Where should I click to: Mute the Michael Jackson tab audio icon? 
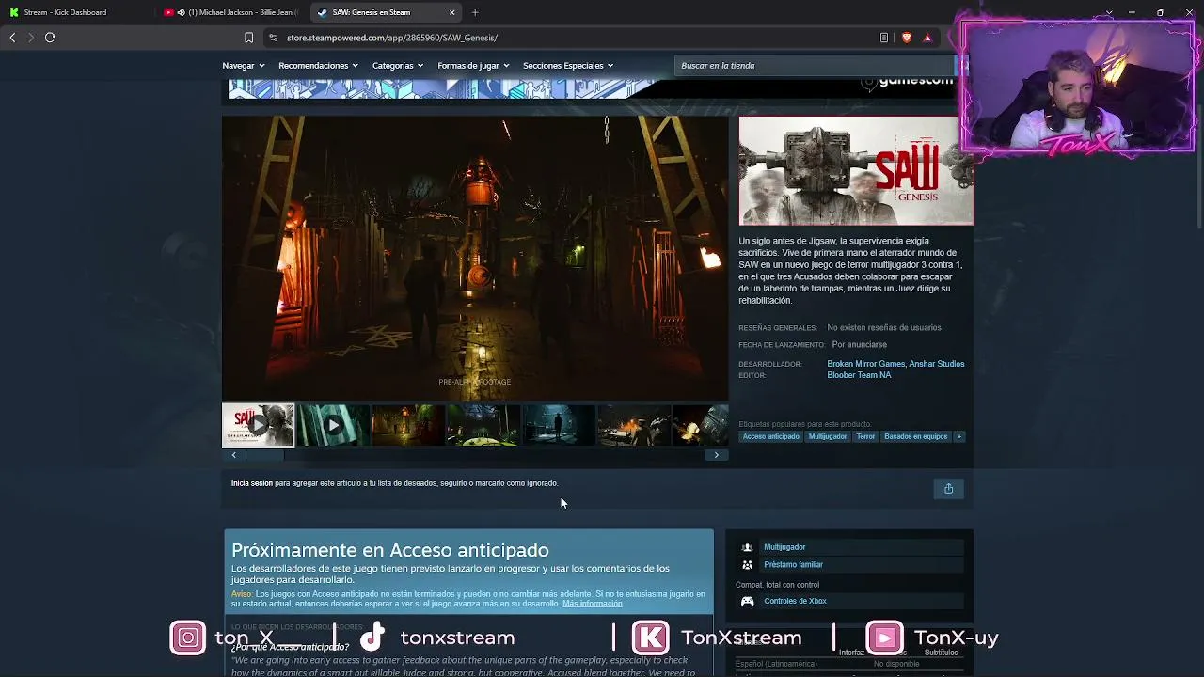click(181, 12)
